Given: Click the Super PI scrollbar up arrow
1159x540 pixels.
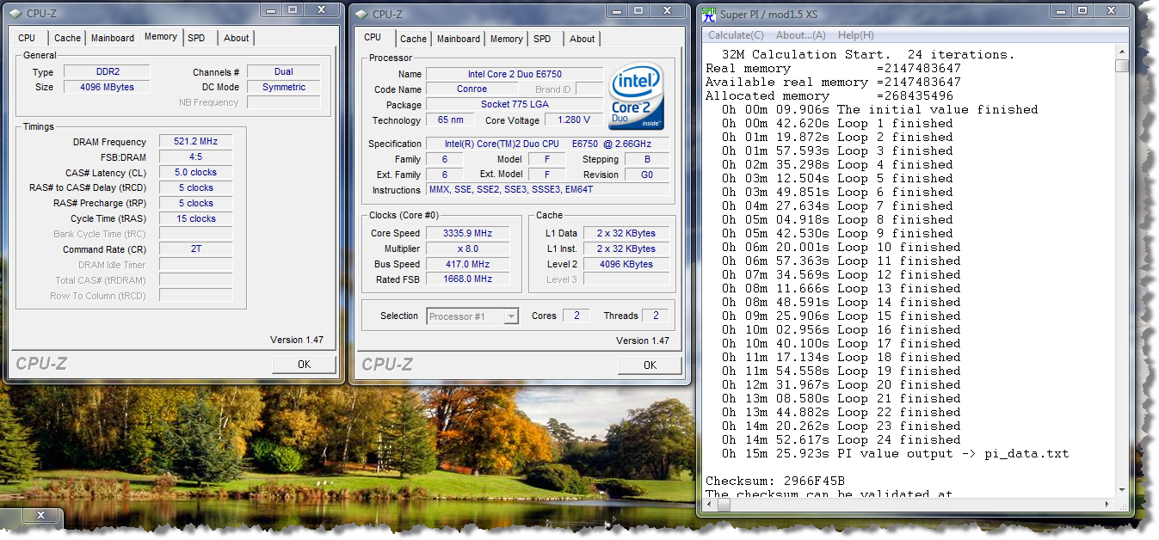Looking at the screenshot, I should [1121, 52].
